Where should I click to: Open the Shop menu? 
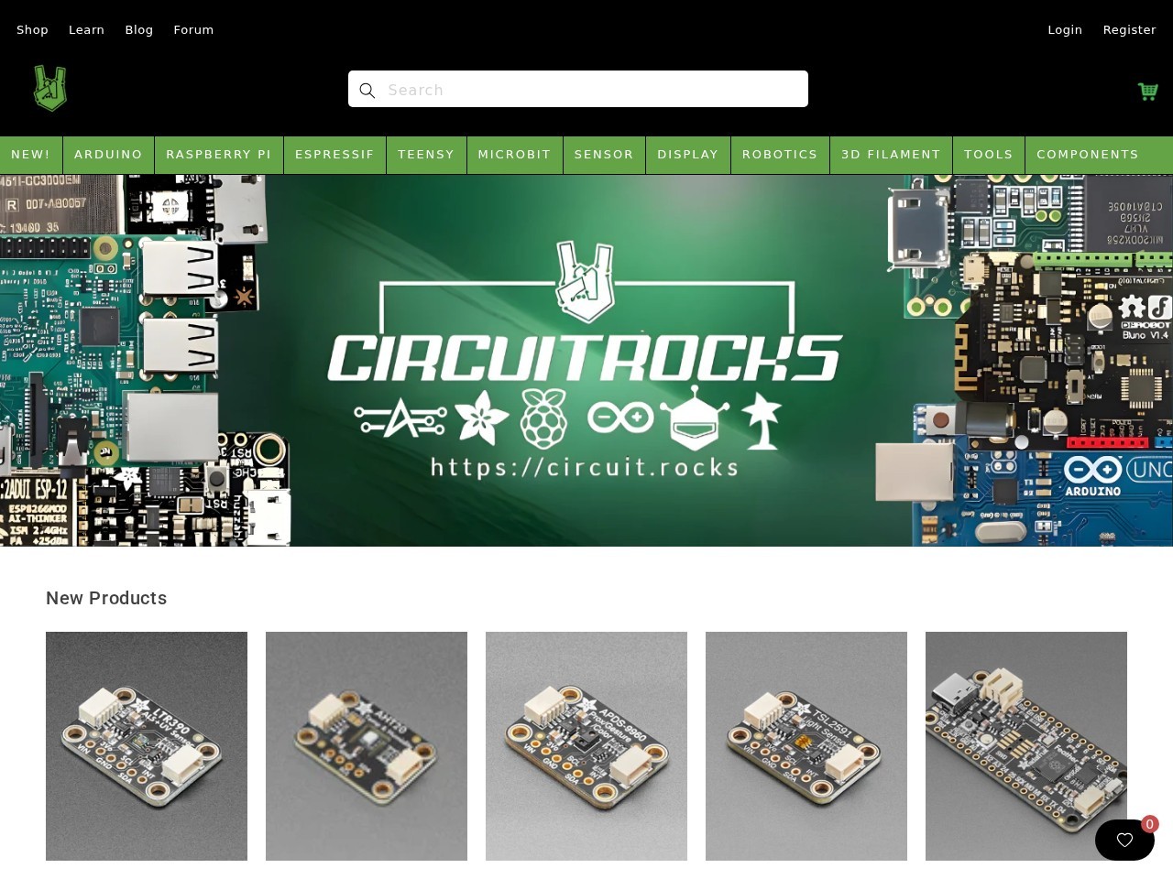click(x=32, y=29)
